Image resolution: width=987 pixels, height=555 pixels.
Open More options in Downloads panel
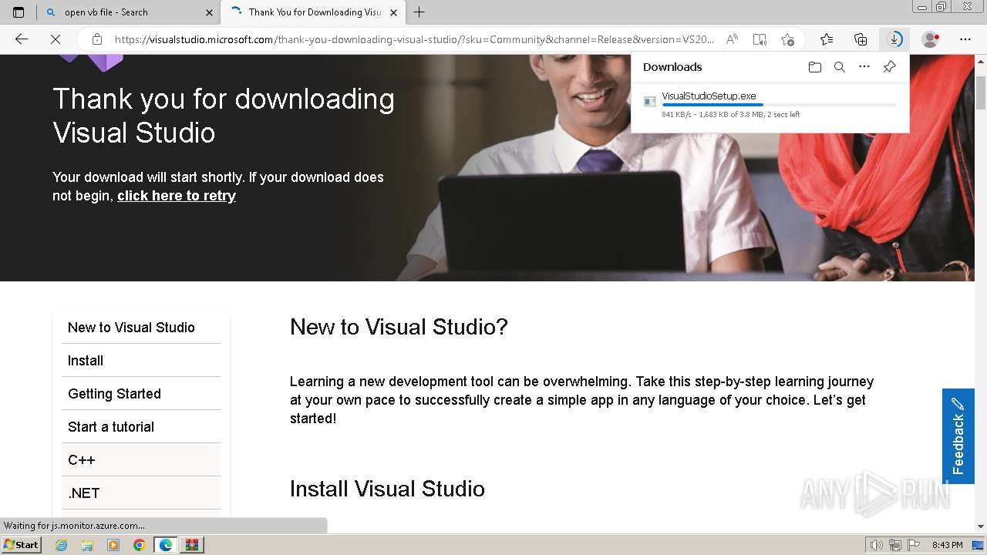click(x=864, y=67)
